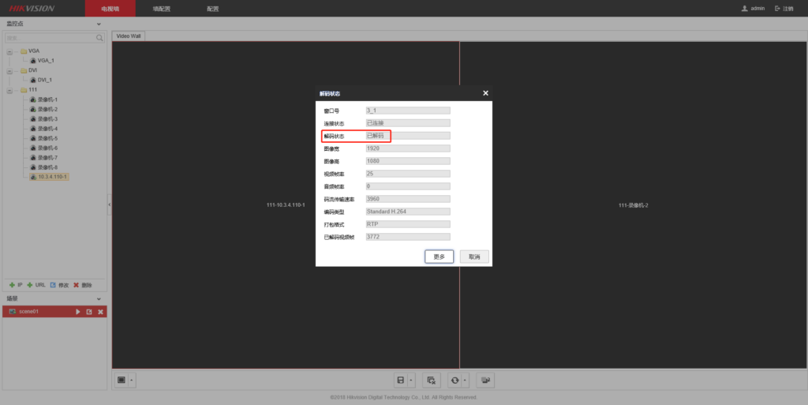The height and width of the screenshot is (405, 808).
Task: Collapse the 监控点 panel chevron
Action: tap(99, 24)
